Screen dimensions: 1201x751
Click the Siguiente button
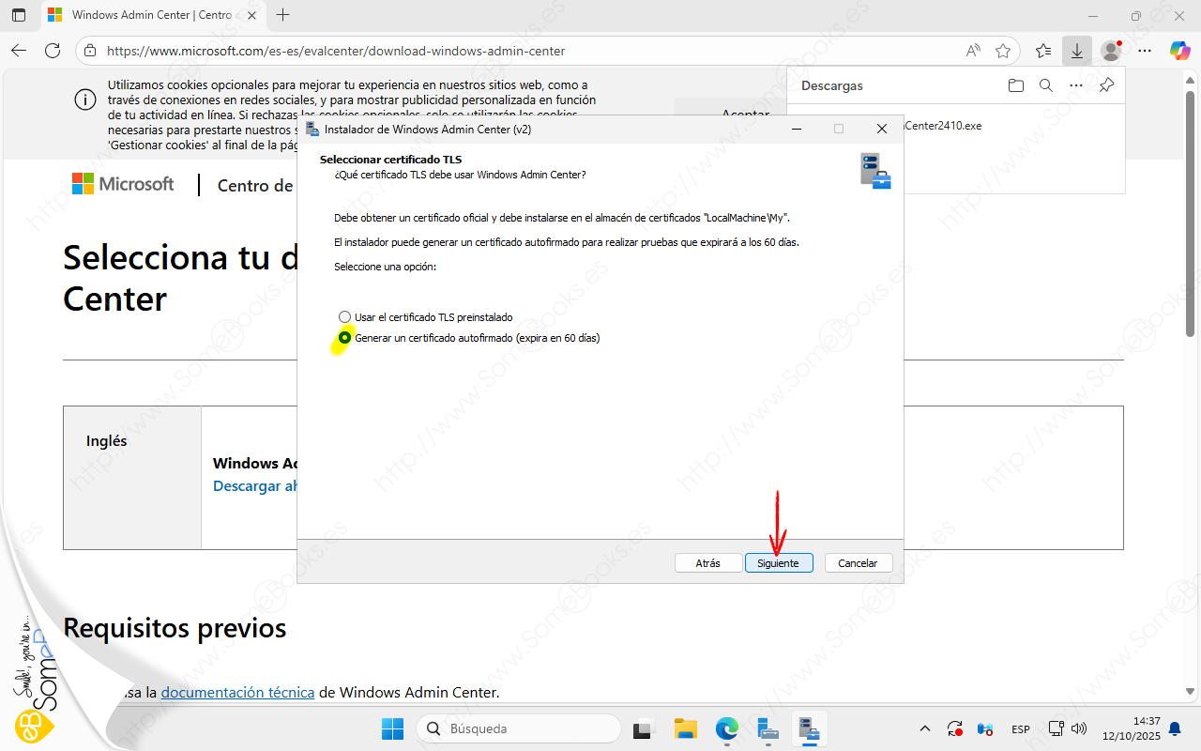(778, 563)
